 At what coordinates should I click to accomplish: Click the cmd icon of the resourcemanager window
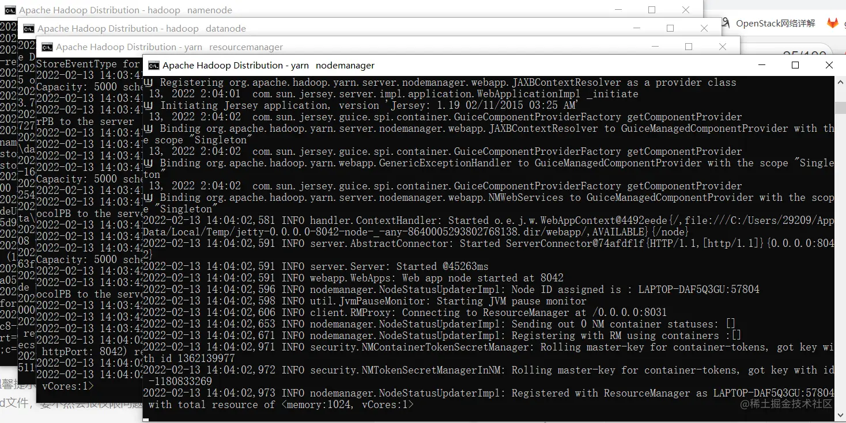(x=47, y=47)
